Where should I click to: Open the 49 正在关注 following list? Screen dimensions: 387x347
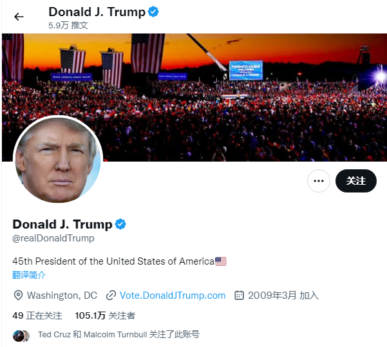pos(37,315)
